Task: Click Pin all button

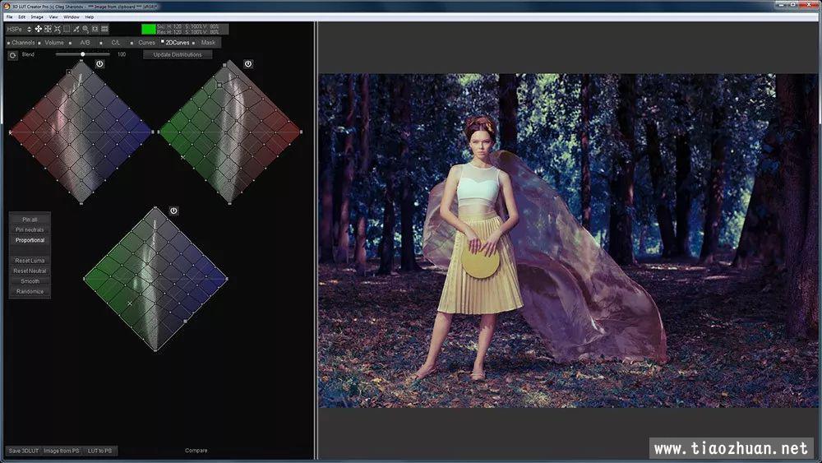Action: click(30, 220)
